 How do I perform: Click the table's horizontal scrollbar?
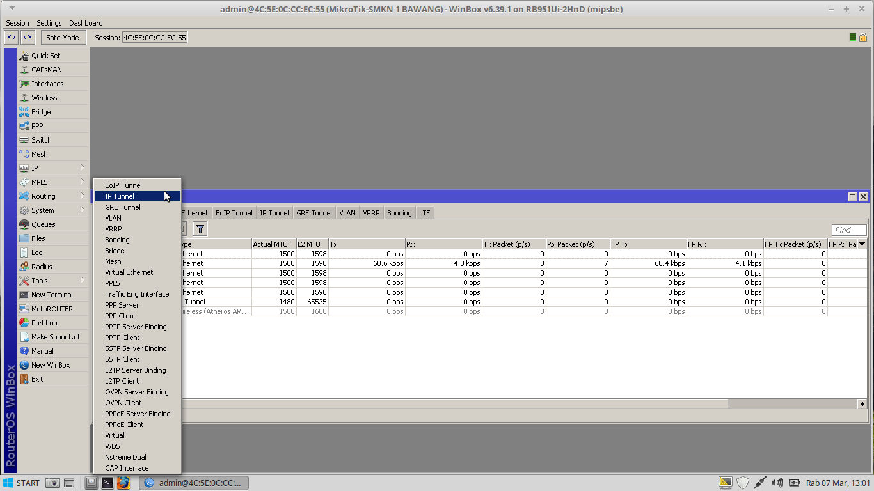(455, 404)
